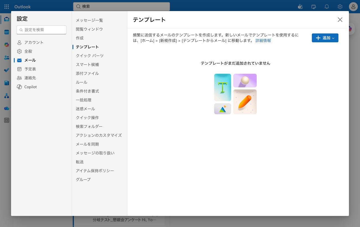Open More apps grid icon in rail
The image size is (360, 227).
7,120
